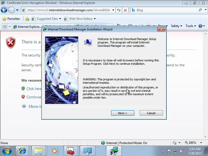
Task: Expand the address bar autocomplete dropdown
Action: point(113,10)
